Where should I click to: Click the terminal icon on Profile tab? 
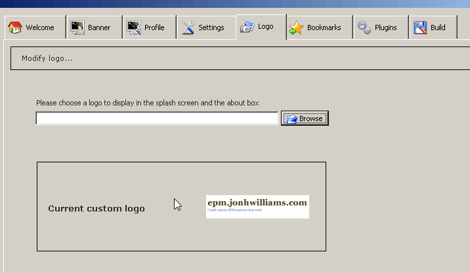134,28
